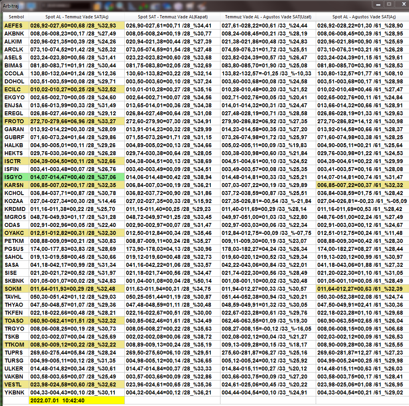The height and width of the screenshot is (406, 409).
Task: Select the MGROS symbol cell
Action: tap(16, 217)
